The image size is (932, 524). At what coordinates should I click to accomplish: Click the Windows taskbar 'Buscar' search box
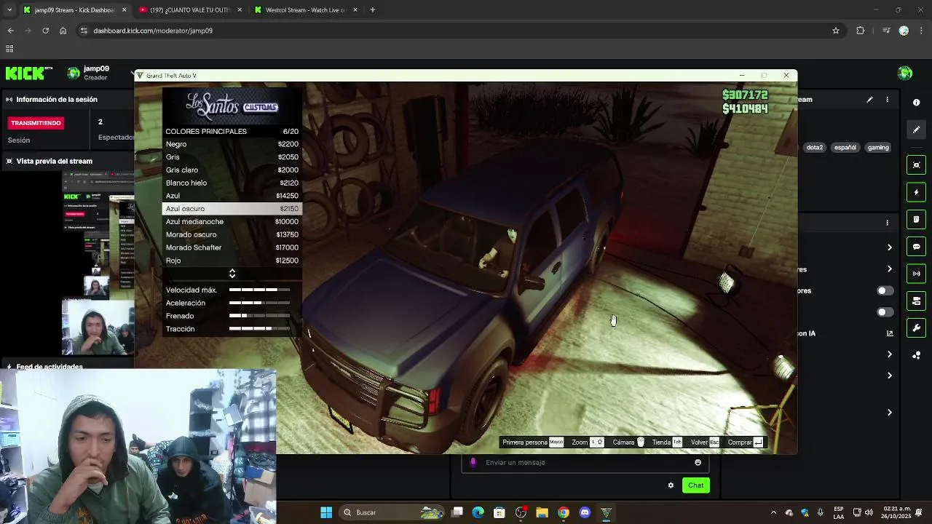393,512
